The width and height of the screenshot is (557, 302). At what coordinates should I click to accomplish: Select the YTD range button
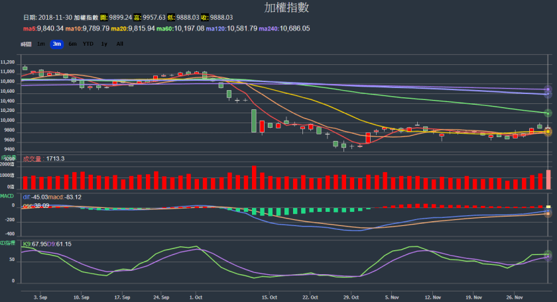(88, 44)
